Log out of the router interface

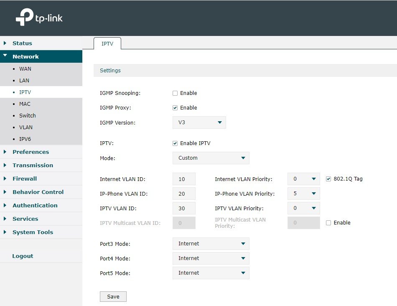click(23, 256)
